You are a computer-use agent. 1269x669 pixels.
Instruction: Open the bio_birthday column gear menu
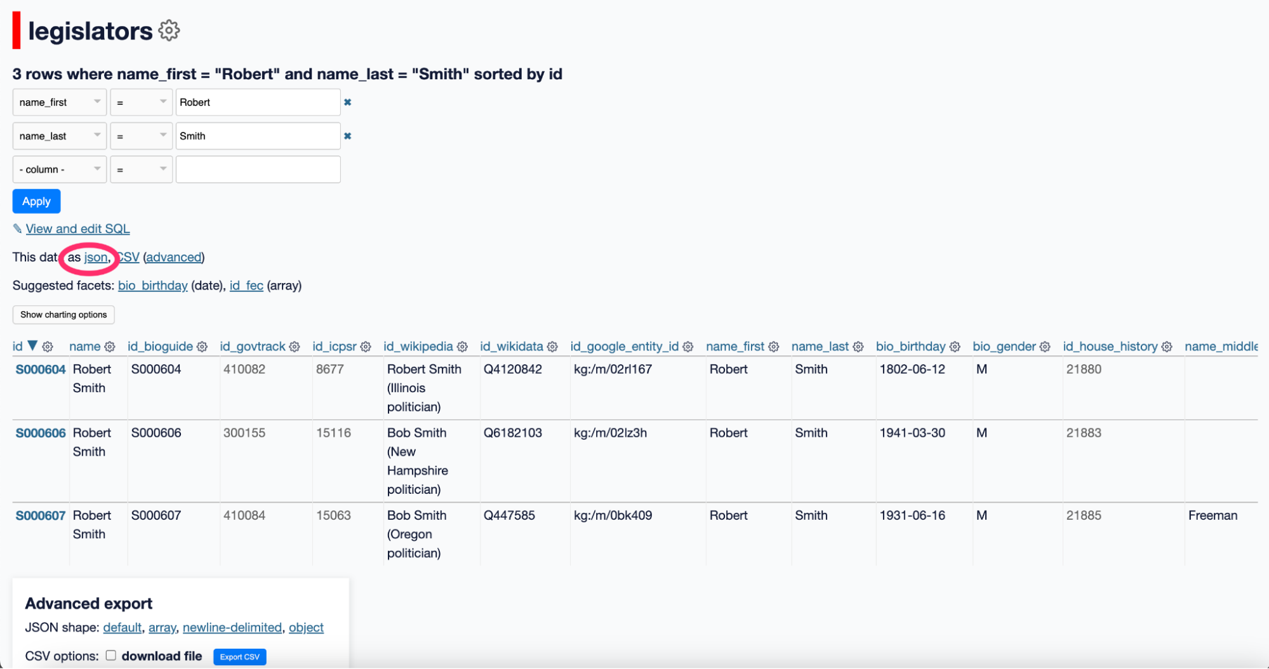(x=955, y=347)
